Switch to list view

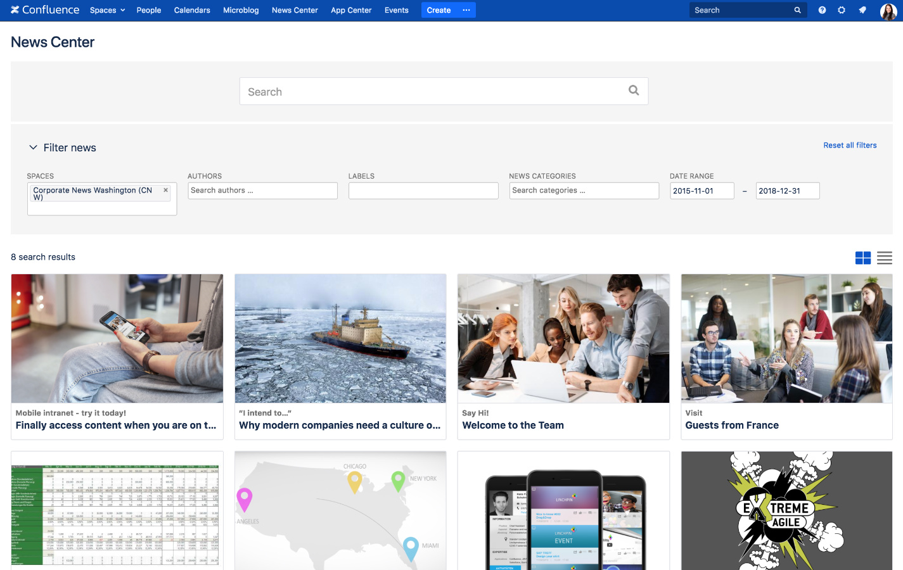885,258
